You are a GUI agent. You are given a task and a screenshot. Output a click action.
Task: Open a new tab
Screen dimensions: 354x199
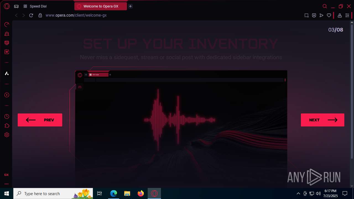tap(130, 6)
